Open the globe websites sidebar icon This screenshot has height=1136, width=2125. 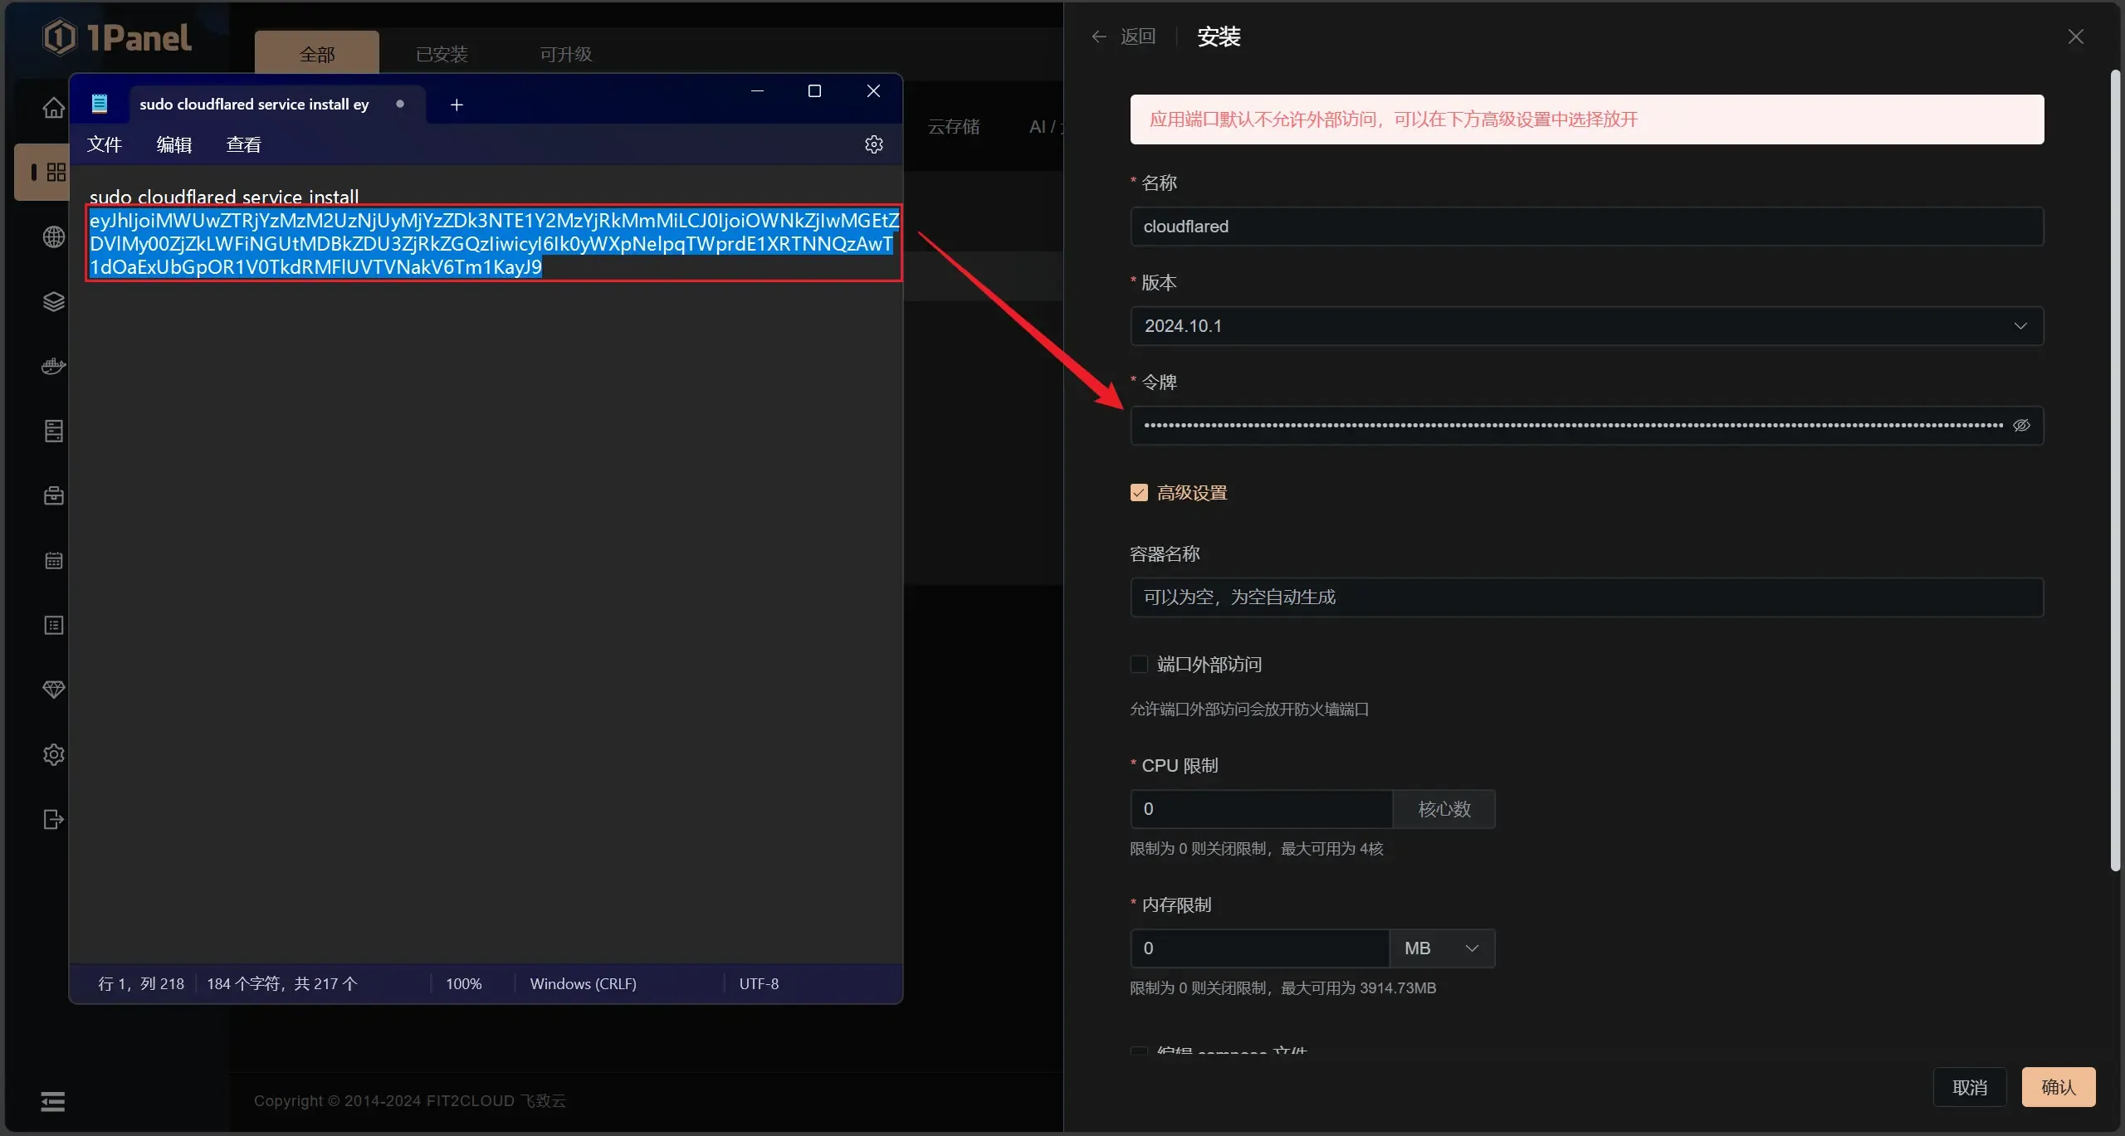click(x=54, y=237)
